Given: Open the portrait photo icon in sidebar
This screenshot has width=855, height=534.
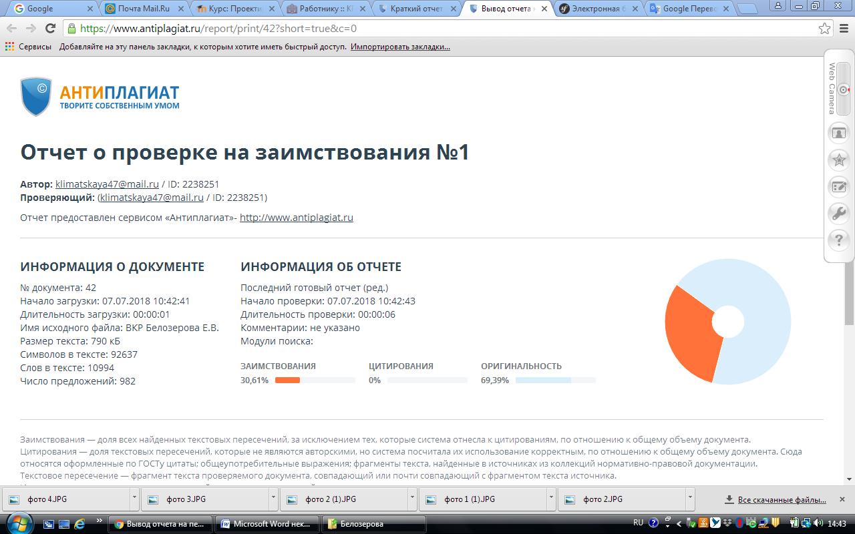Looking at the screenshot, I should [x=838, y=133].
